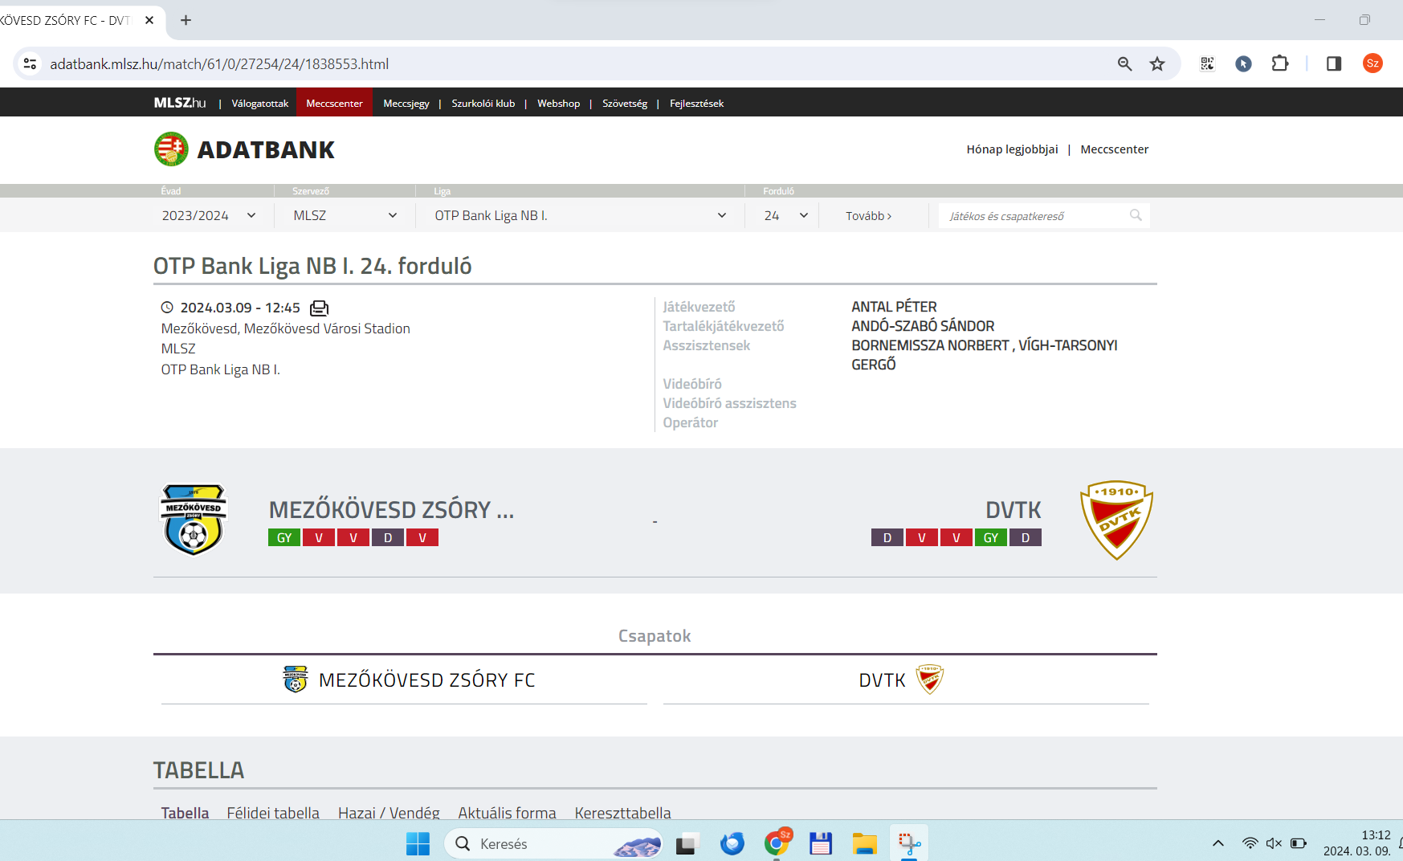Open browser extensions puzzle icon
The image size is (1403, 861).
click(x=1280, y=63)
